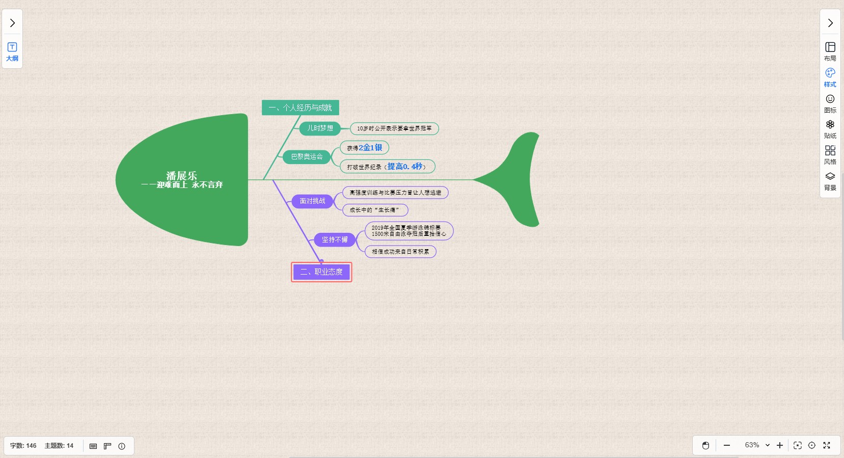This screenshot has height=458, width=844.
Task: Open the 背景 background settings
Action: (x=830, y=181)
